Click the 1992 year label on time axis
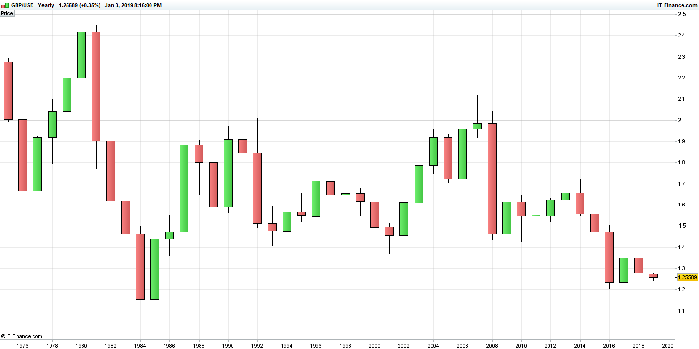Image resolution: width=699 pixels, height=349 pixels. click(257, 346)
